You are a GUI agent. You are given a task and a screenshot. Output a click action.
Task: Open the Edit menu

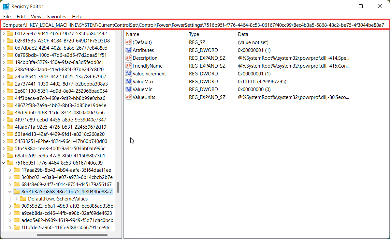(x=21, y=16)
